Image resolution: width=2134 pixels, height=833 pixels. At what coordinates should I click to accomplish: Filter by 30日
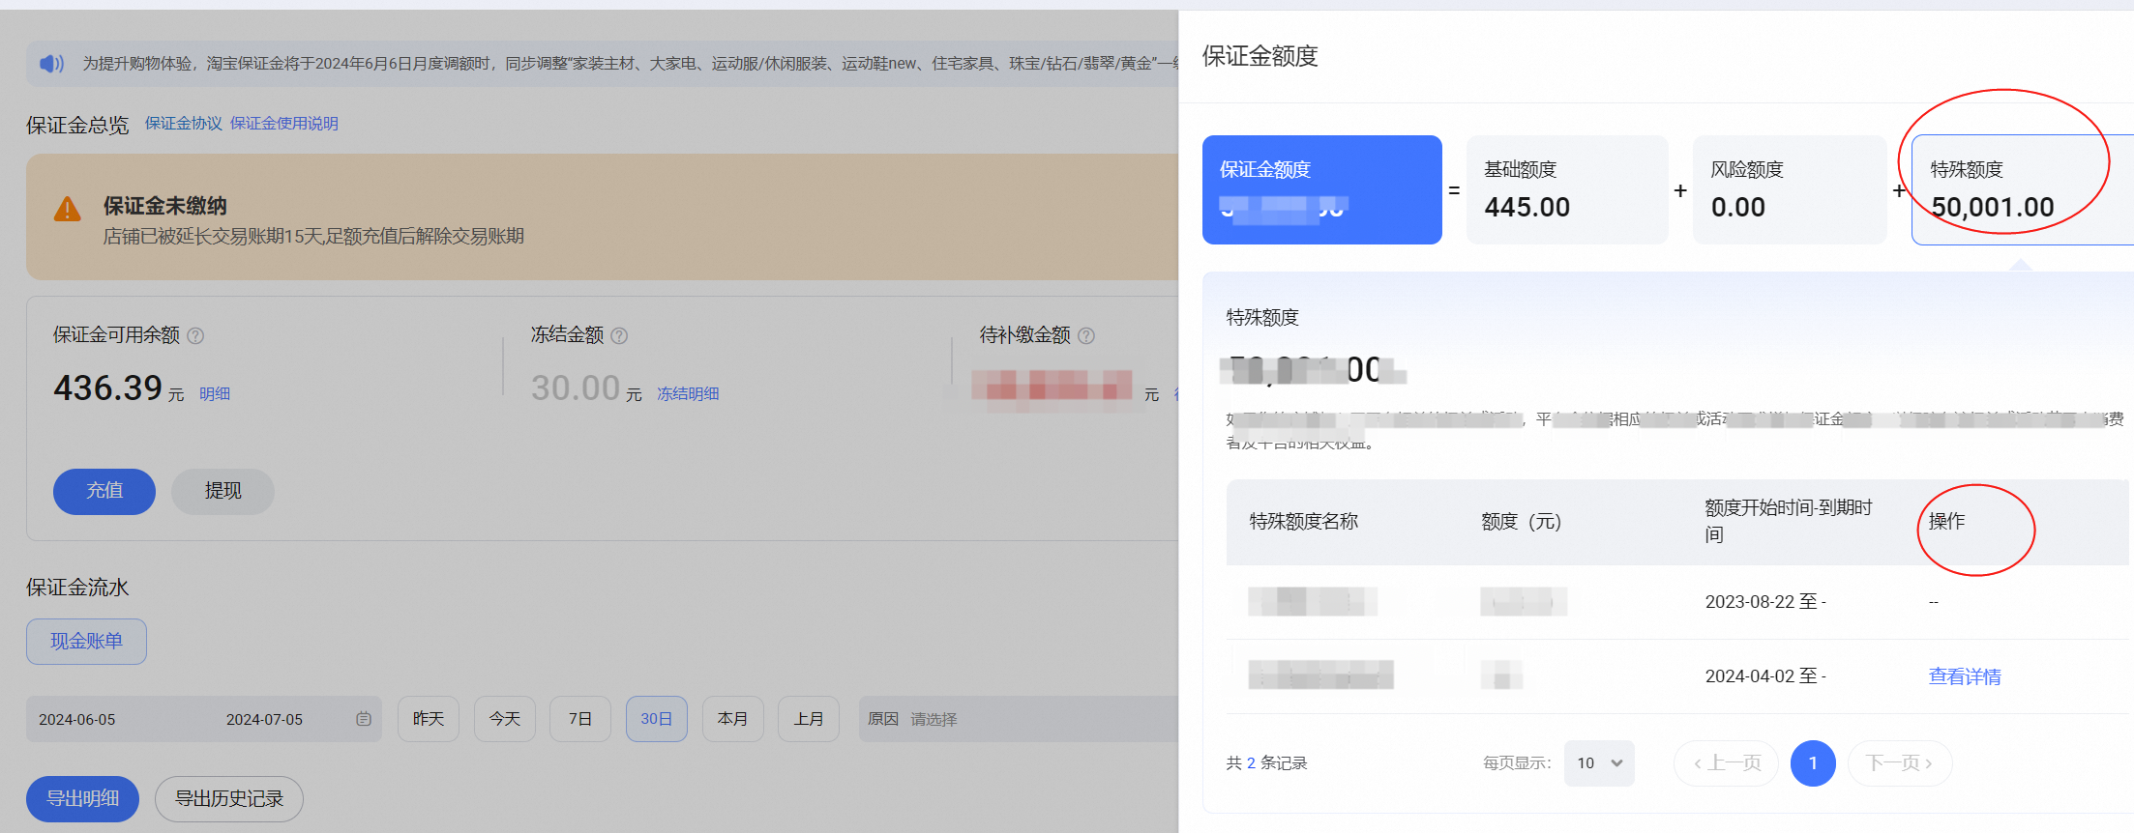[657, 719]
